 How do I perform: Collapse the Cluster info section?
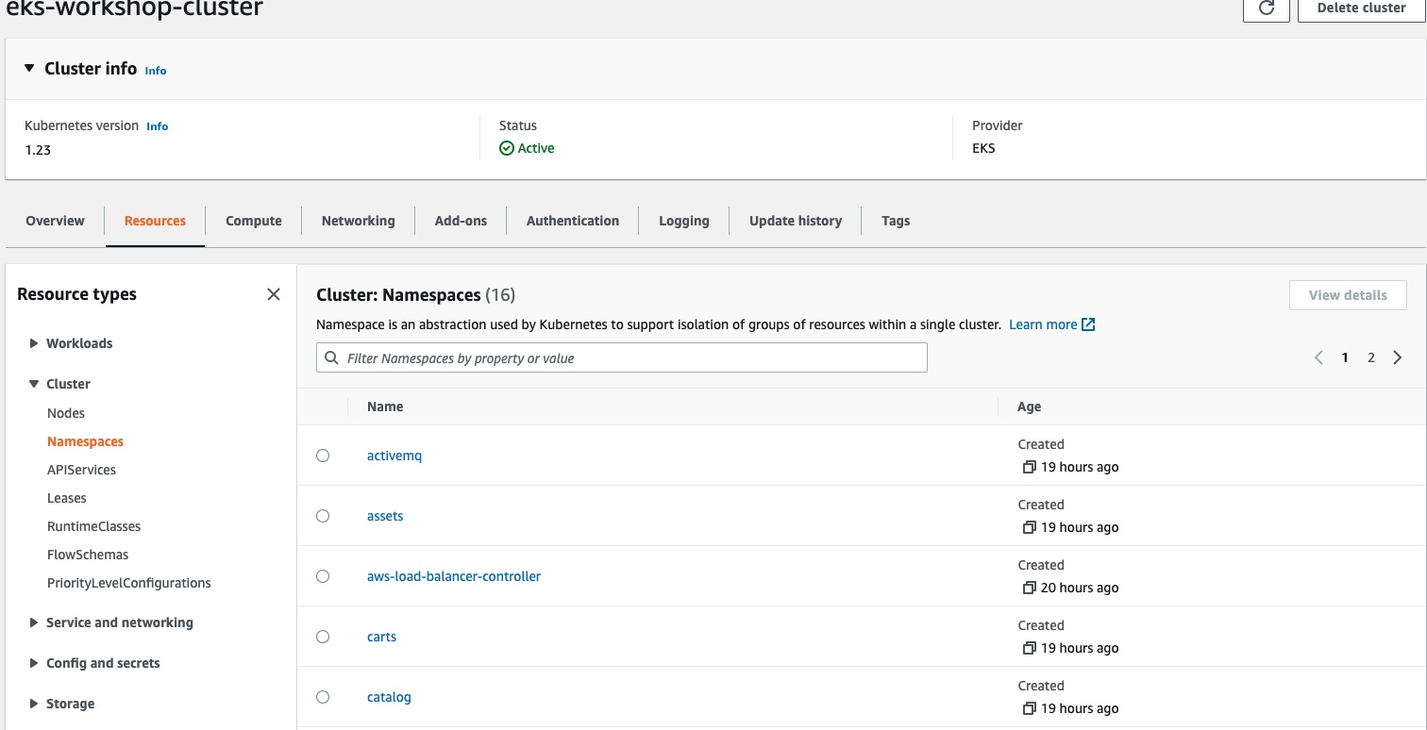coord(28,69)
